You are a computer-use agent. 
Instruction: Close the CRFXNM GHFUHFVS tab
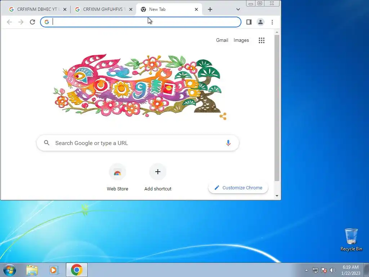click(x=131, y=9)
